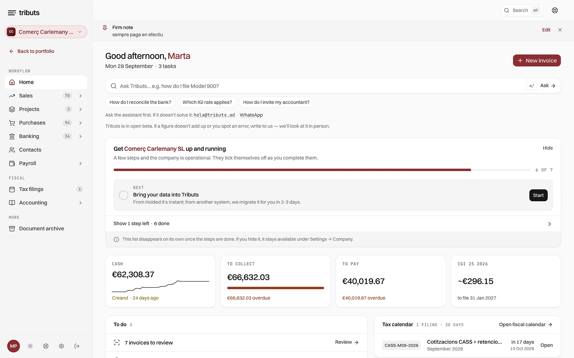Click the MP user avatar
The width and height of the screenshot is (574, 358).
14,346
